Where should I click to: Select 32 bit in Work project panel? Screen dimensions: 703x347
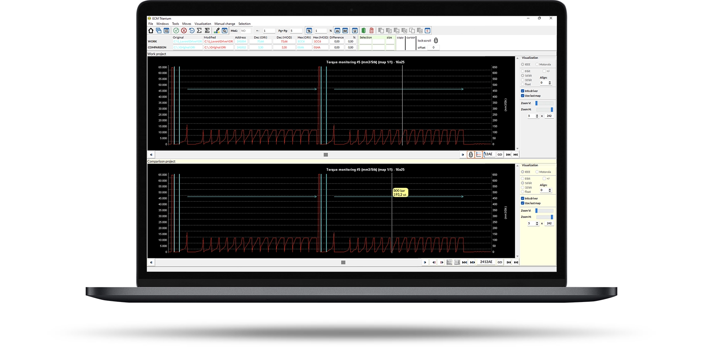[526, 80]
